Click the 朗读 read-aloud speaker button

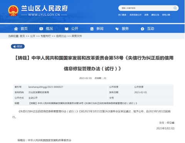[18, 46]
